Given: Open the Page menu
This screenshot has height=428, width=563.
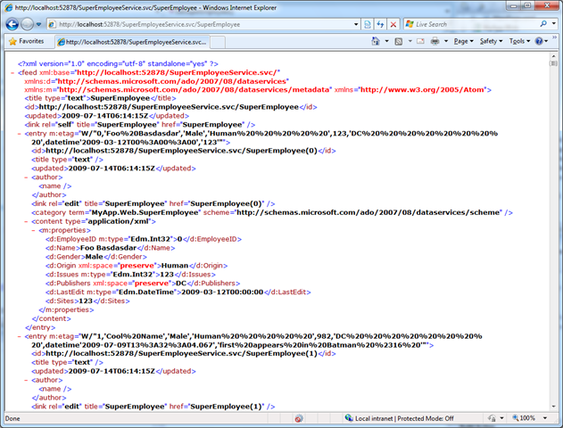Looking at the screenshot, I should click(463, 41).
